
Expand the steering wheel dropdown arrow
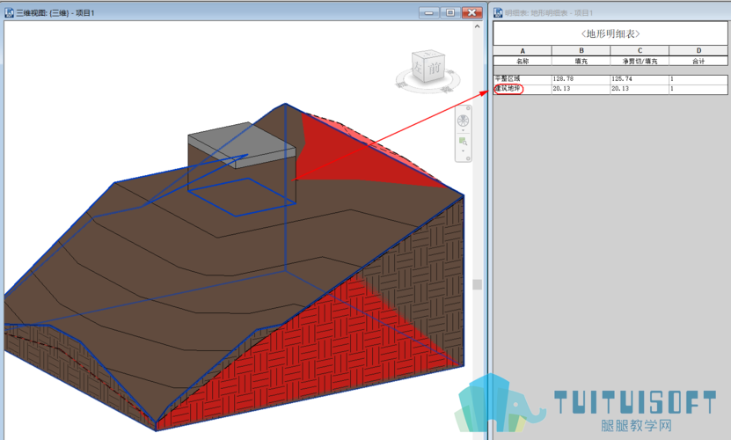463,130
